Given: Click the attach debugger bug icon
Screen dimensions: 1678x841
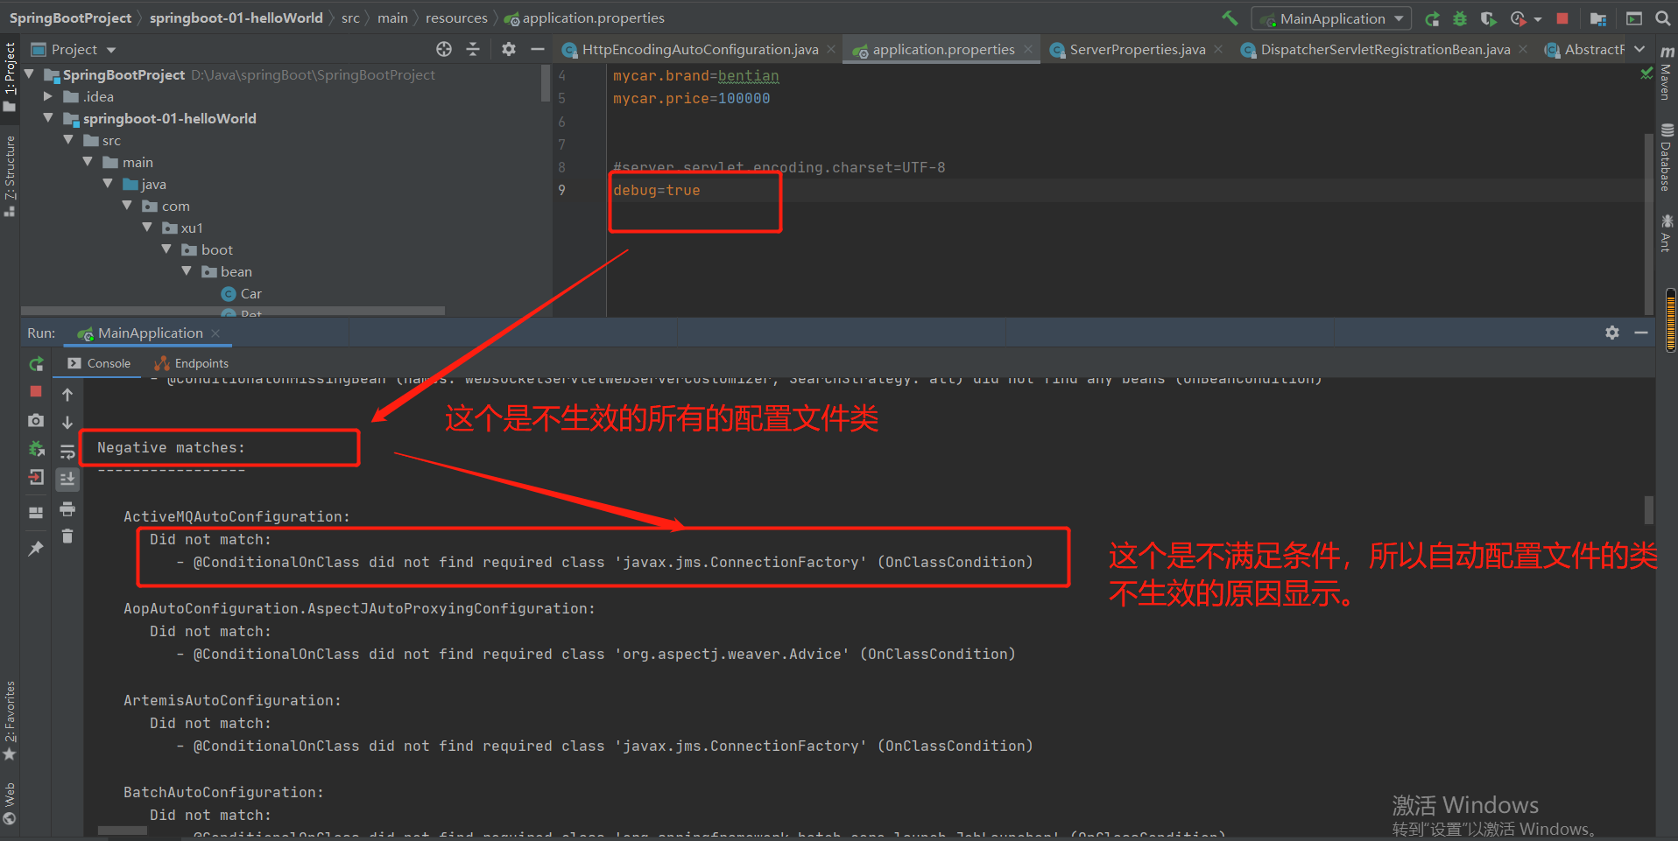Looking at the screenshot, I should (x=36, y=449).
